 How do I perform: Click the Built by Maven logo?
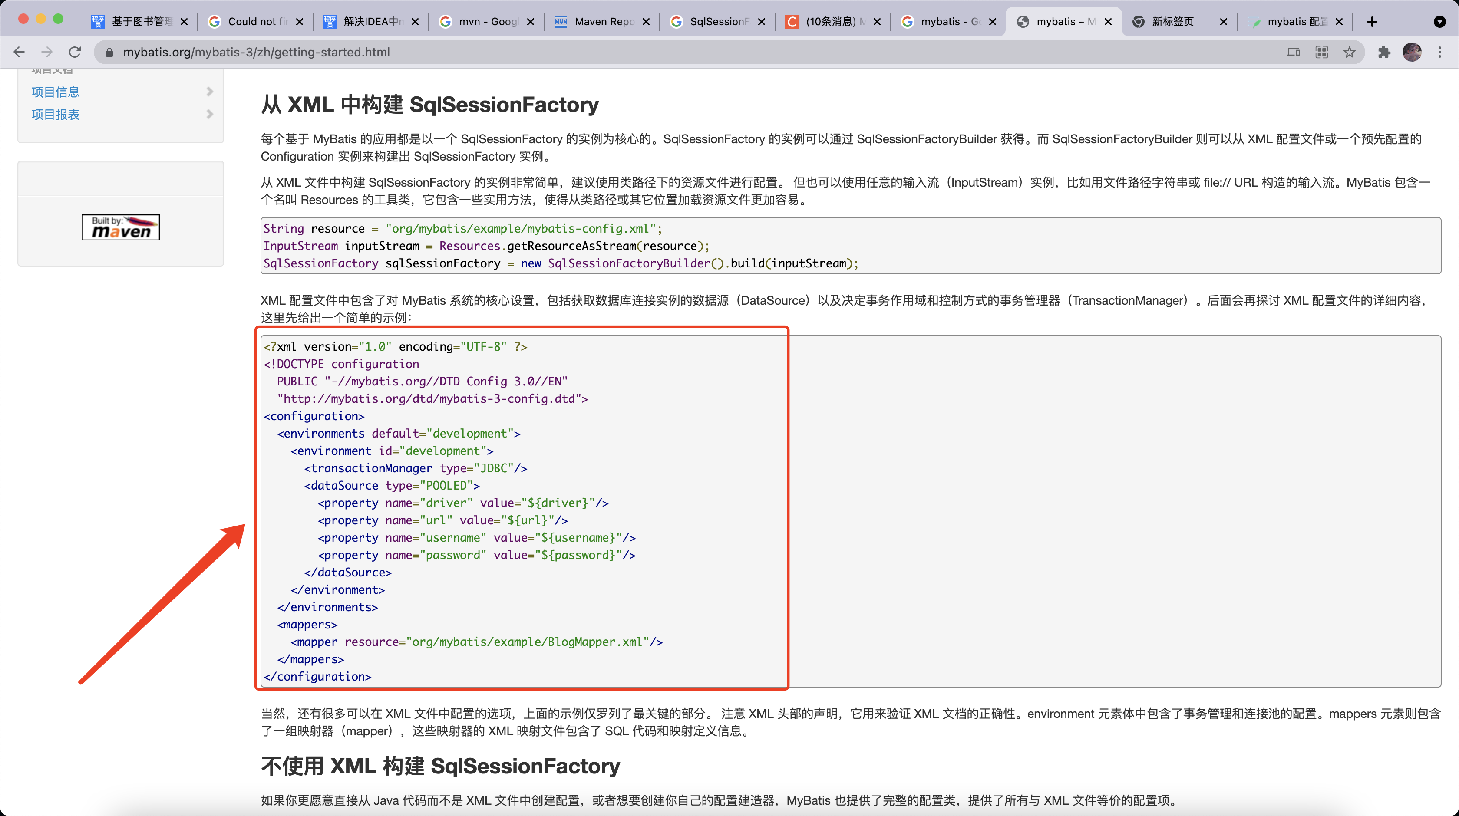tap(121, 227)
